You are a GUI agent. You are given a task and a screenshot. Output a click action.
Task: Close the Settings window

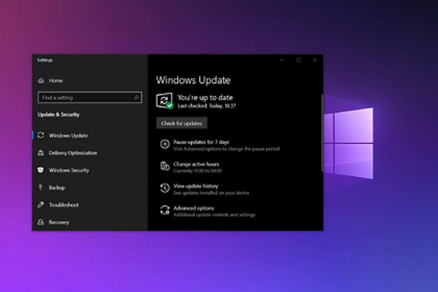click(x=315, y=60)
